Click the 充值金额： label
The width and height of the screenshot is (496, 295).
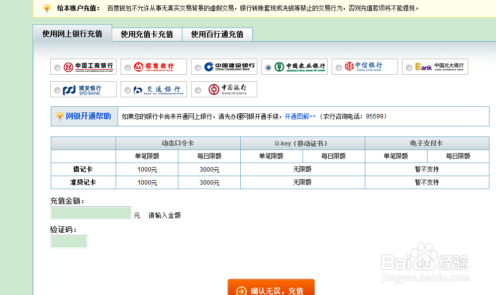click(x=67, y=201)
